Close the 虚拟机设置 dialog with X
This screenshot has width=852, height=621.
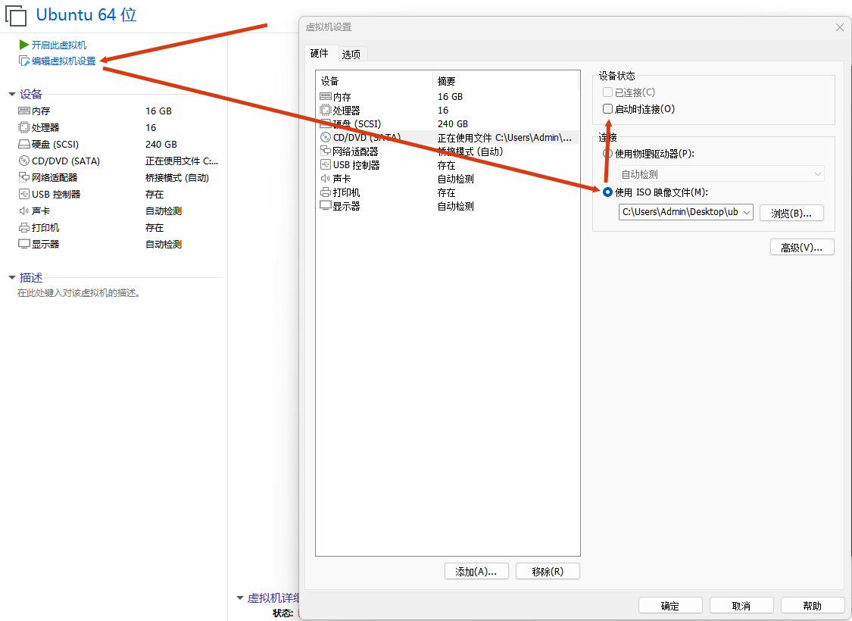point(839,27)
